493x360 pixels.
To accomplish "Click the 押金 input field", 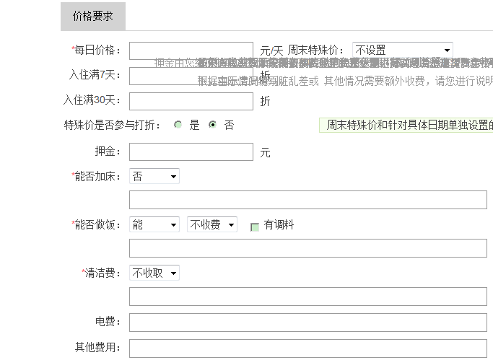I will (x=191, y=152).
